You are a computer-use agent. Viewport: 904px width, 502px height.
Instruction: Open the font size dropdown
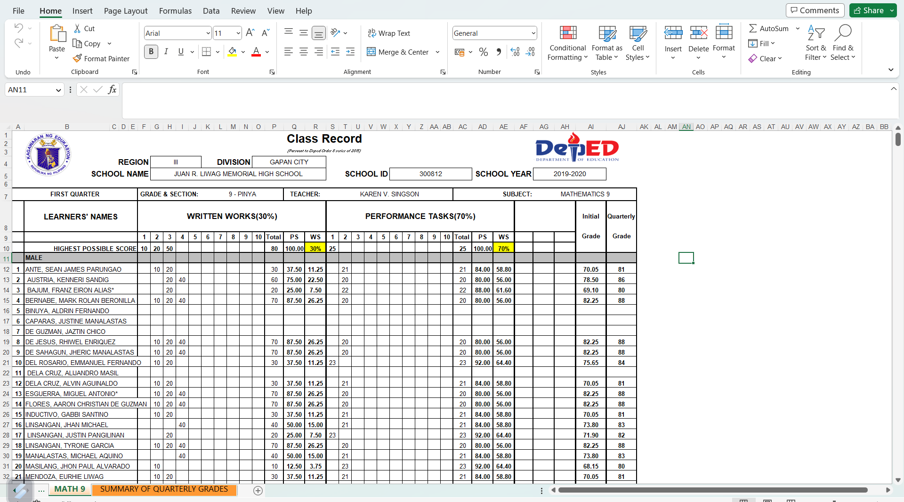(x=238, y=33)
